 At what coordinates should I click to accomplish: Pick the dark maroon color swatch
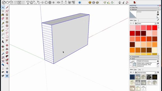coord(144,33)
